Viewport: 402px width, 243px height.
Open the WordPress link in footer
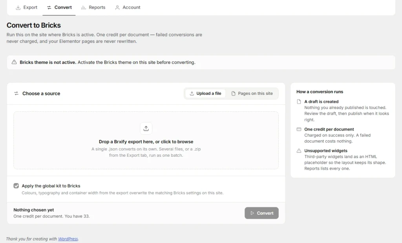(x=68, y=239)
